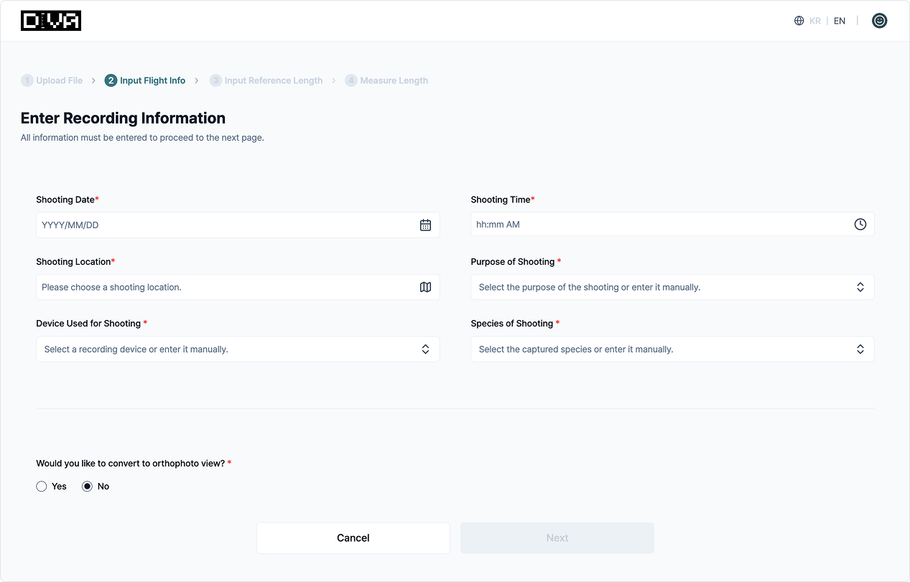Click the globe language icon
Viewport: 910px width, 582px height.
[x=799, y=21]
